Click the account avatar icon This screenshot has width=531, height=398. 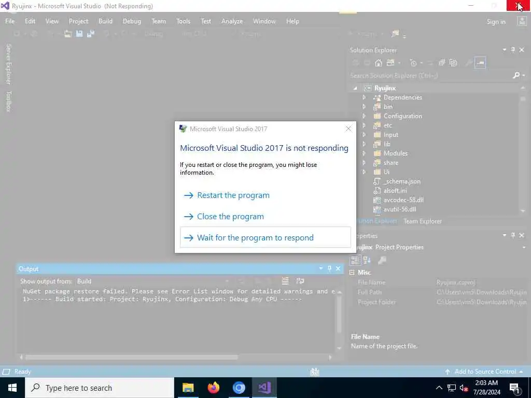[x=522, y=21]
